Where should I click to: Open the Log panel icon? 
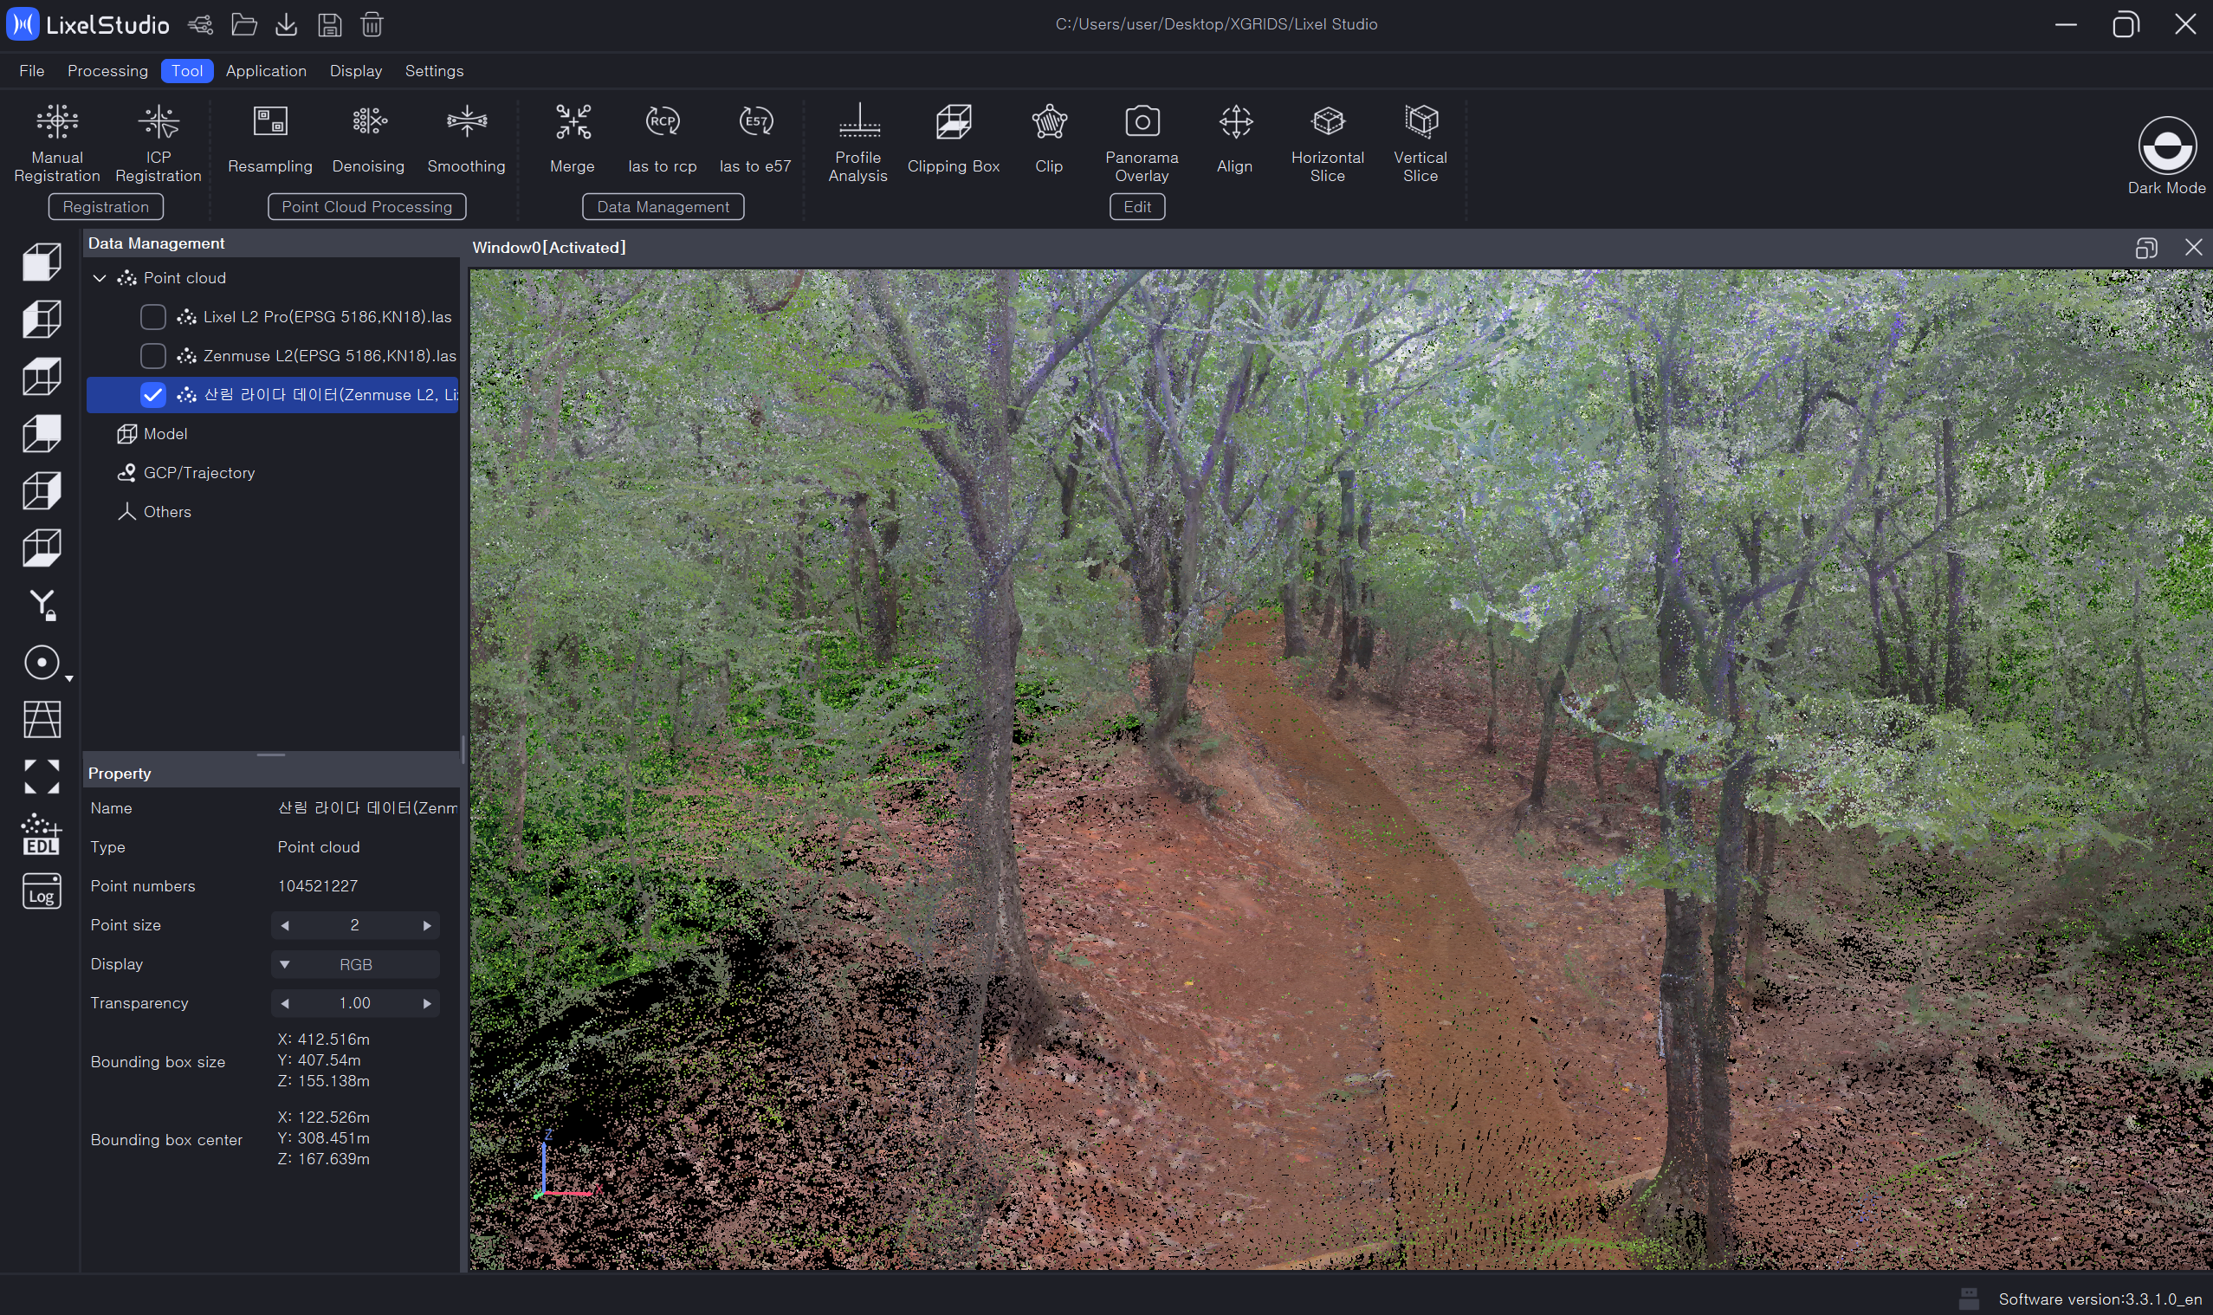click(x=42, y=891)
